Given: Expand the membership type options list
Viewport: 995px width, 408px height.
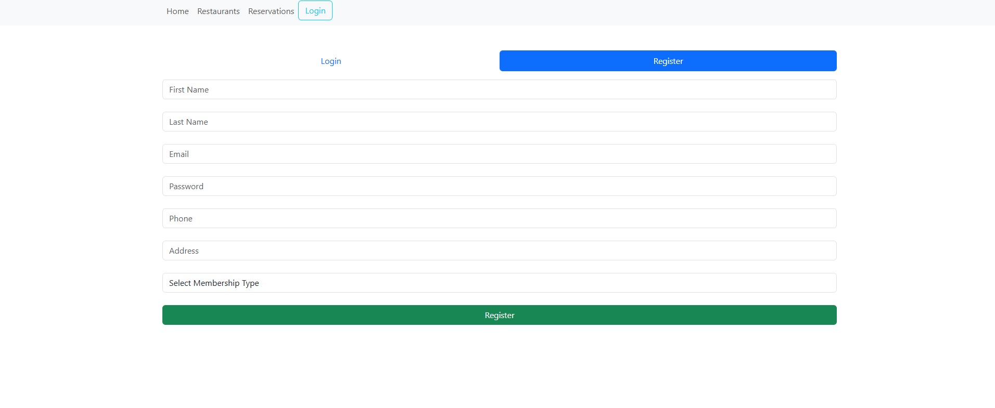Looking at the screenshot, I should [x=499, y=283].
